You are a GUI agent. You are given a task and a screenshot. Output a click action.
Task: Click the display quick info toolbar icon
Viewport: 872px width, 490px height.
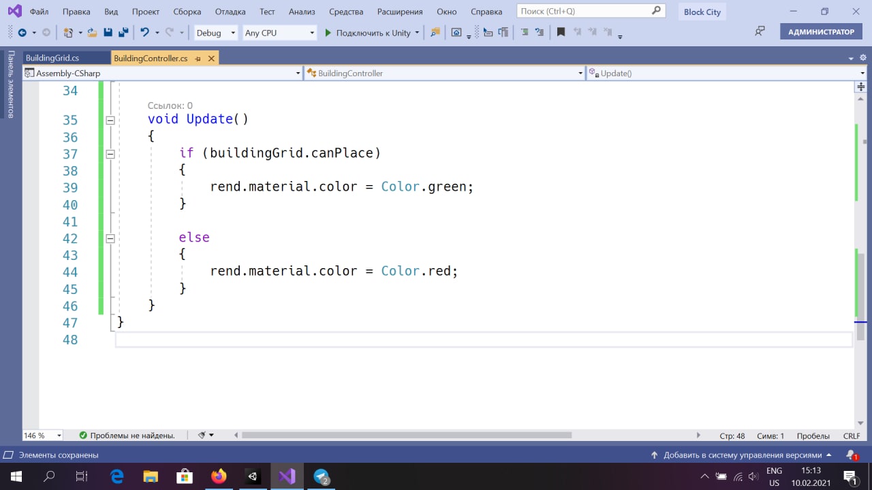point(488,33)
